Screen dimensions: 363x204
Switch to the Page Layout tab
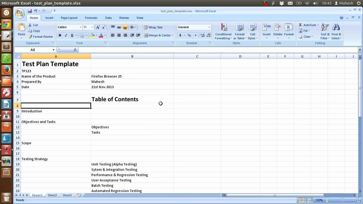pyautogui.click(x=69, y=18)
